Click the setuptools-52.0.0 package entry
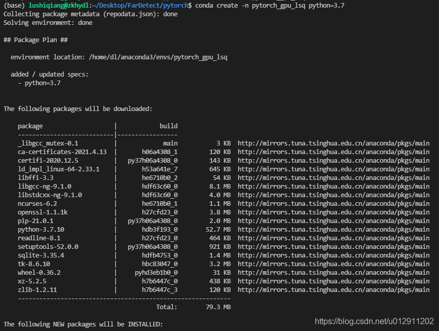This screenshot has height=331, width=439. coord(48,246)
